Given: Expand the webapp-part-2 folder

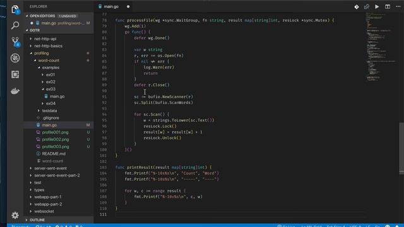Looking at the screenshot, I should (48, 204).
